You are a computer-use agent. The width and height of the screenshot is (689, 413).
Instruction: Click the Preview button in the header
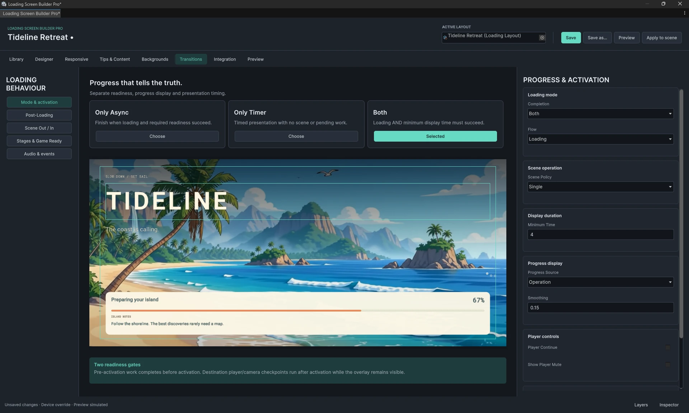tap(627, 38)
